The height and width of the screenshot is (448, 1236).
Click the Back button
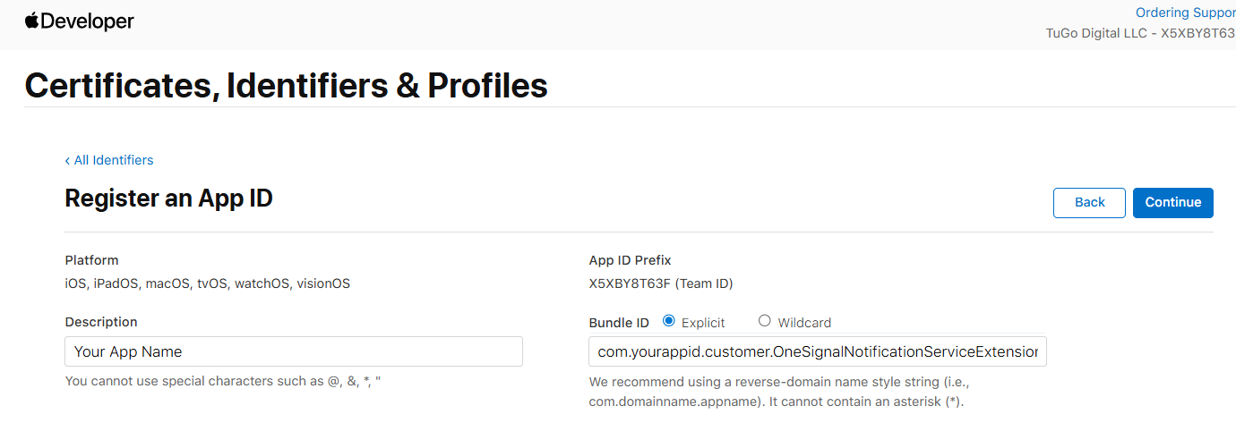click(x=1089, y=202)
